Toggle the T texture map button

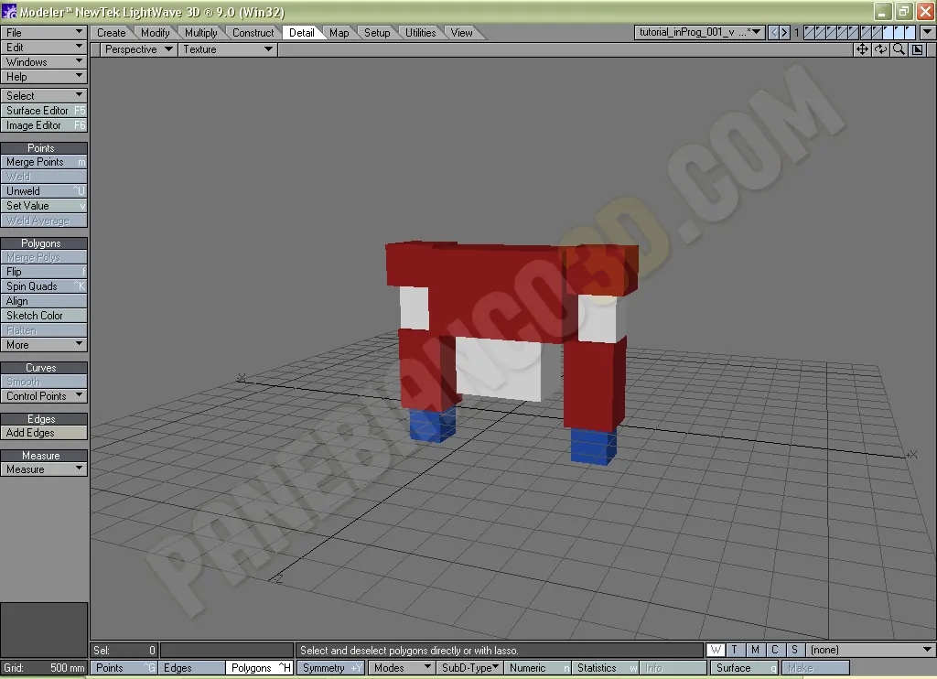pos(735,650)
